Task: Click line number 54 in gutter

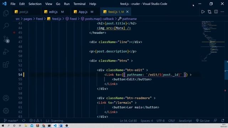Action: click(x=20, y=75)
